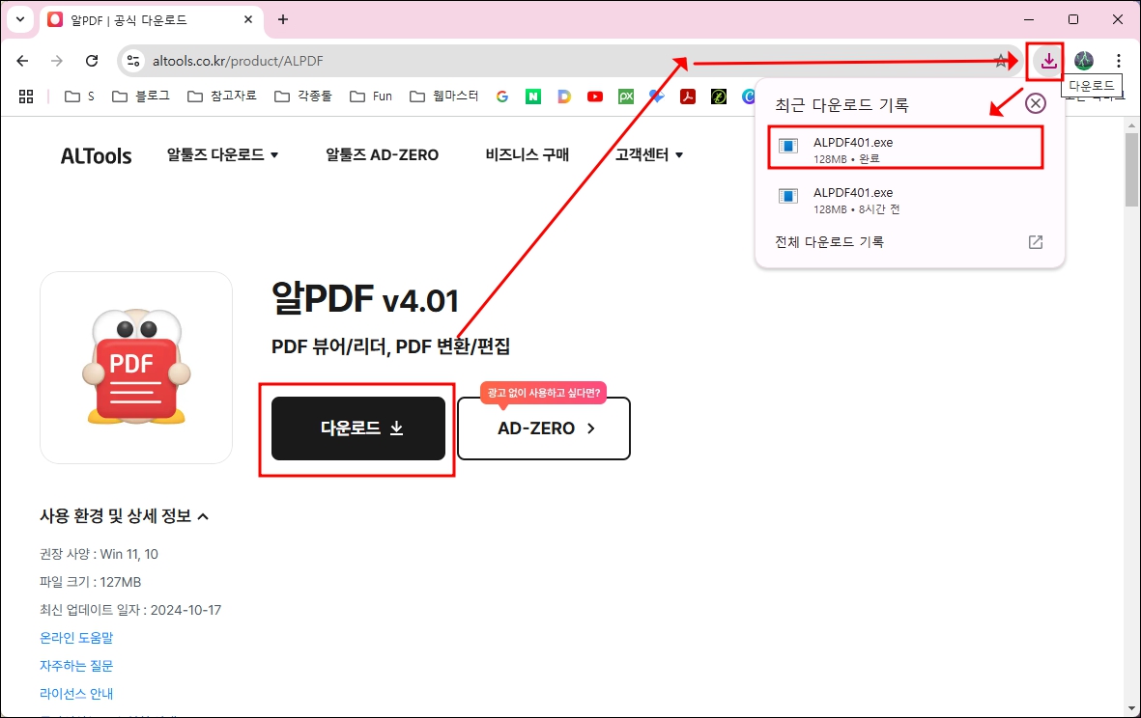Open the 비즈니스 구매 menu item
The height and width of the screenshot is (718, 1141).
point(527,154)
